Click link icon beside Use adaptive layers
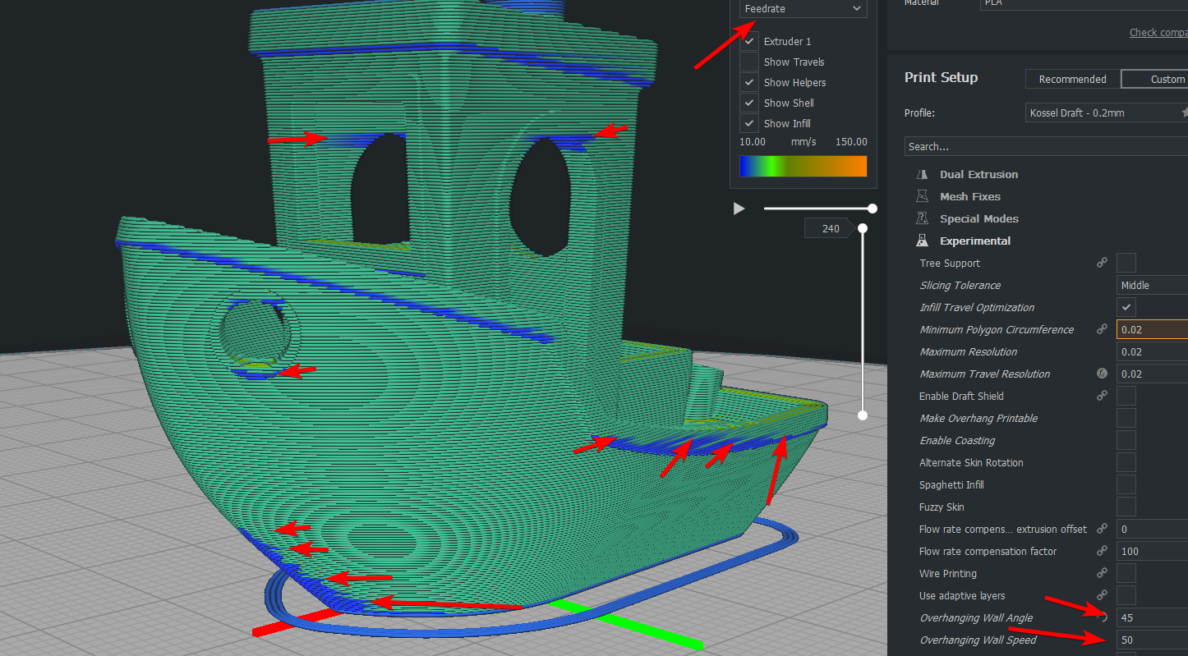Image resolution: width=1188 pixels, height=656 pixels. pyautogui.click(x=1103, y=596)
